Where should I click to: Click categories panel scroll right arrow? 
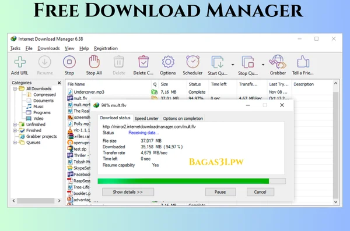[x=59, y=201]
